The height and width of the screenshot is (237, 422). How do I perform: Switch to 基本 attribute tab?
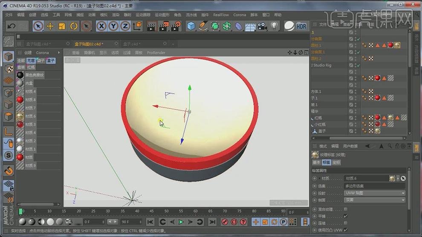pos(316,162)
